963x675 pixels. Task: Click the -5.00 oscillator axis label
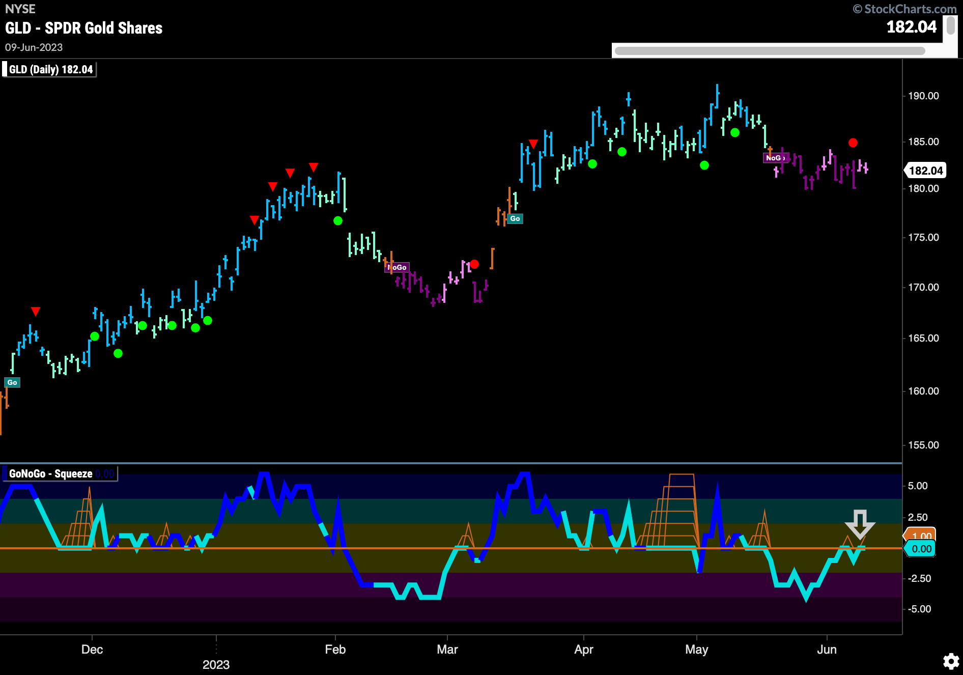[x=919, y=609]
